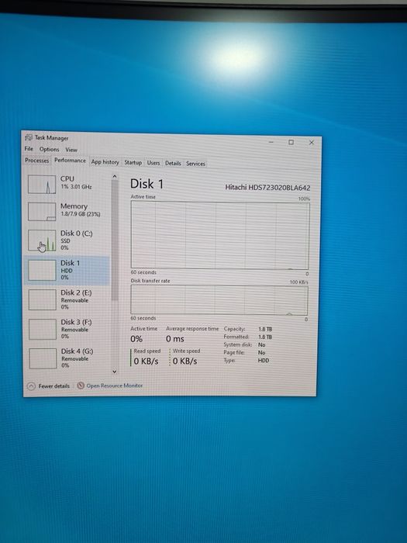
Task: Minimize the Task Manager window
Action: click(x=271, y=142)
